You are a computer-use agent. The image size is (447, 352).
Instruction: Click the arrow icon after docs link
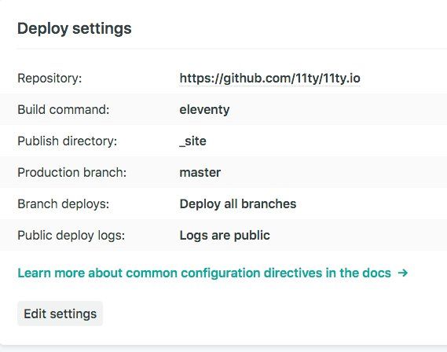[x=402, y=273]
